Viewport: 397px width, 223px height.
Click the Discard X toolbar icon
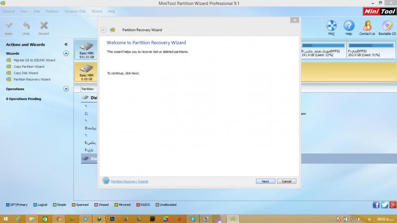44,26
